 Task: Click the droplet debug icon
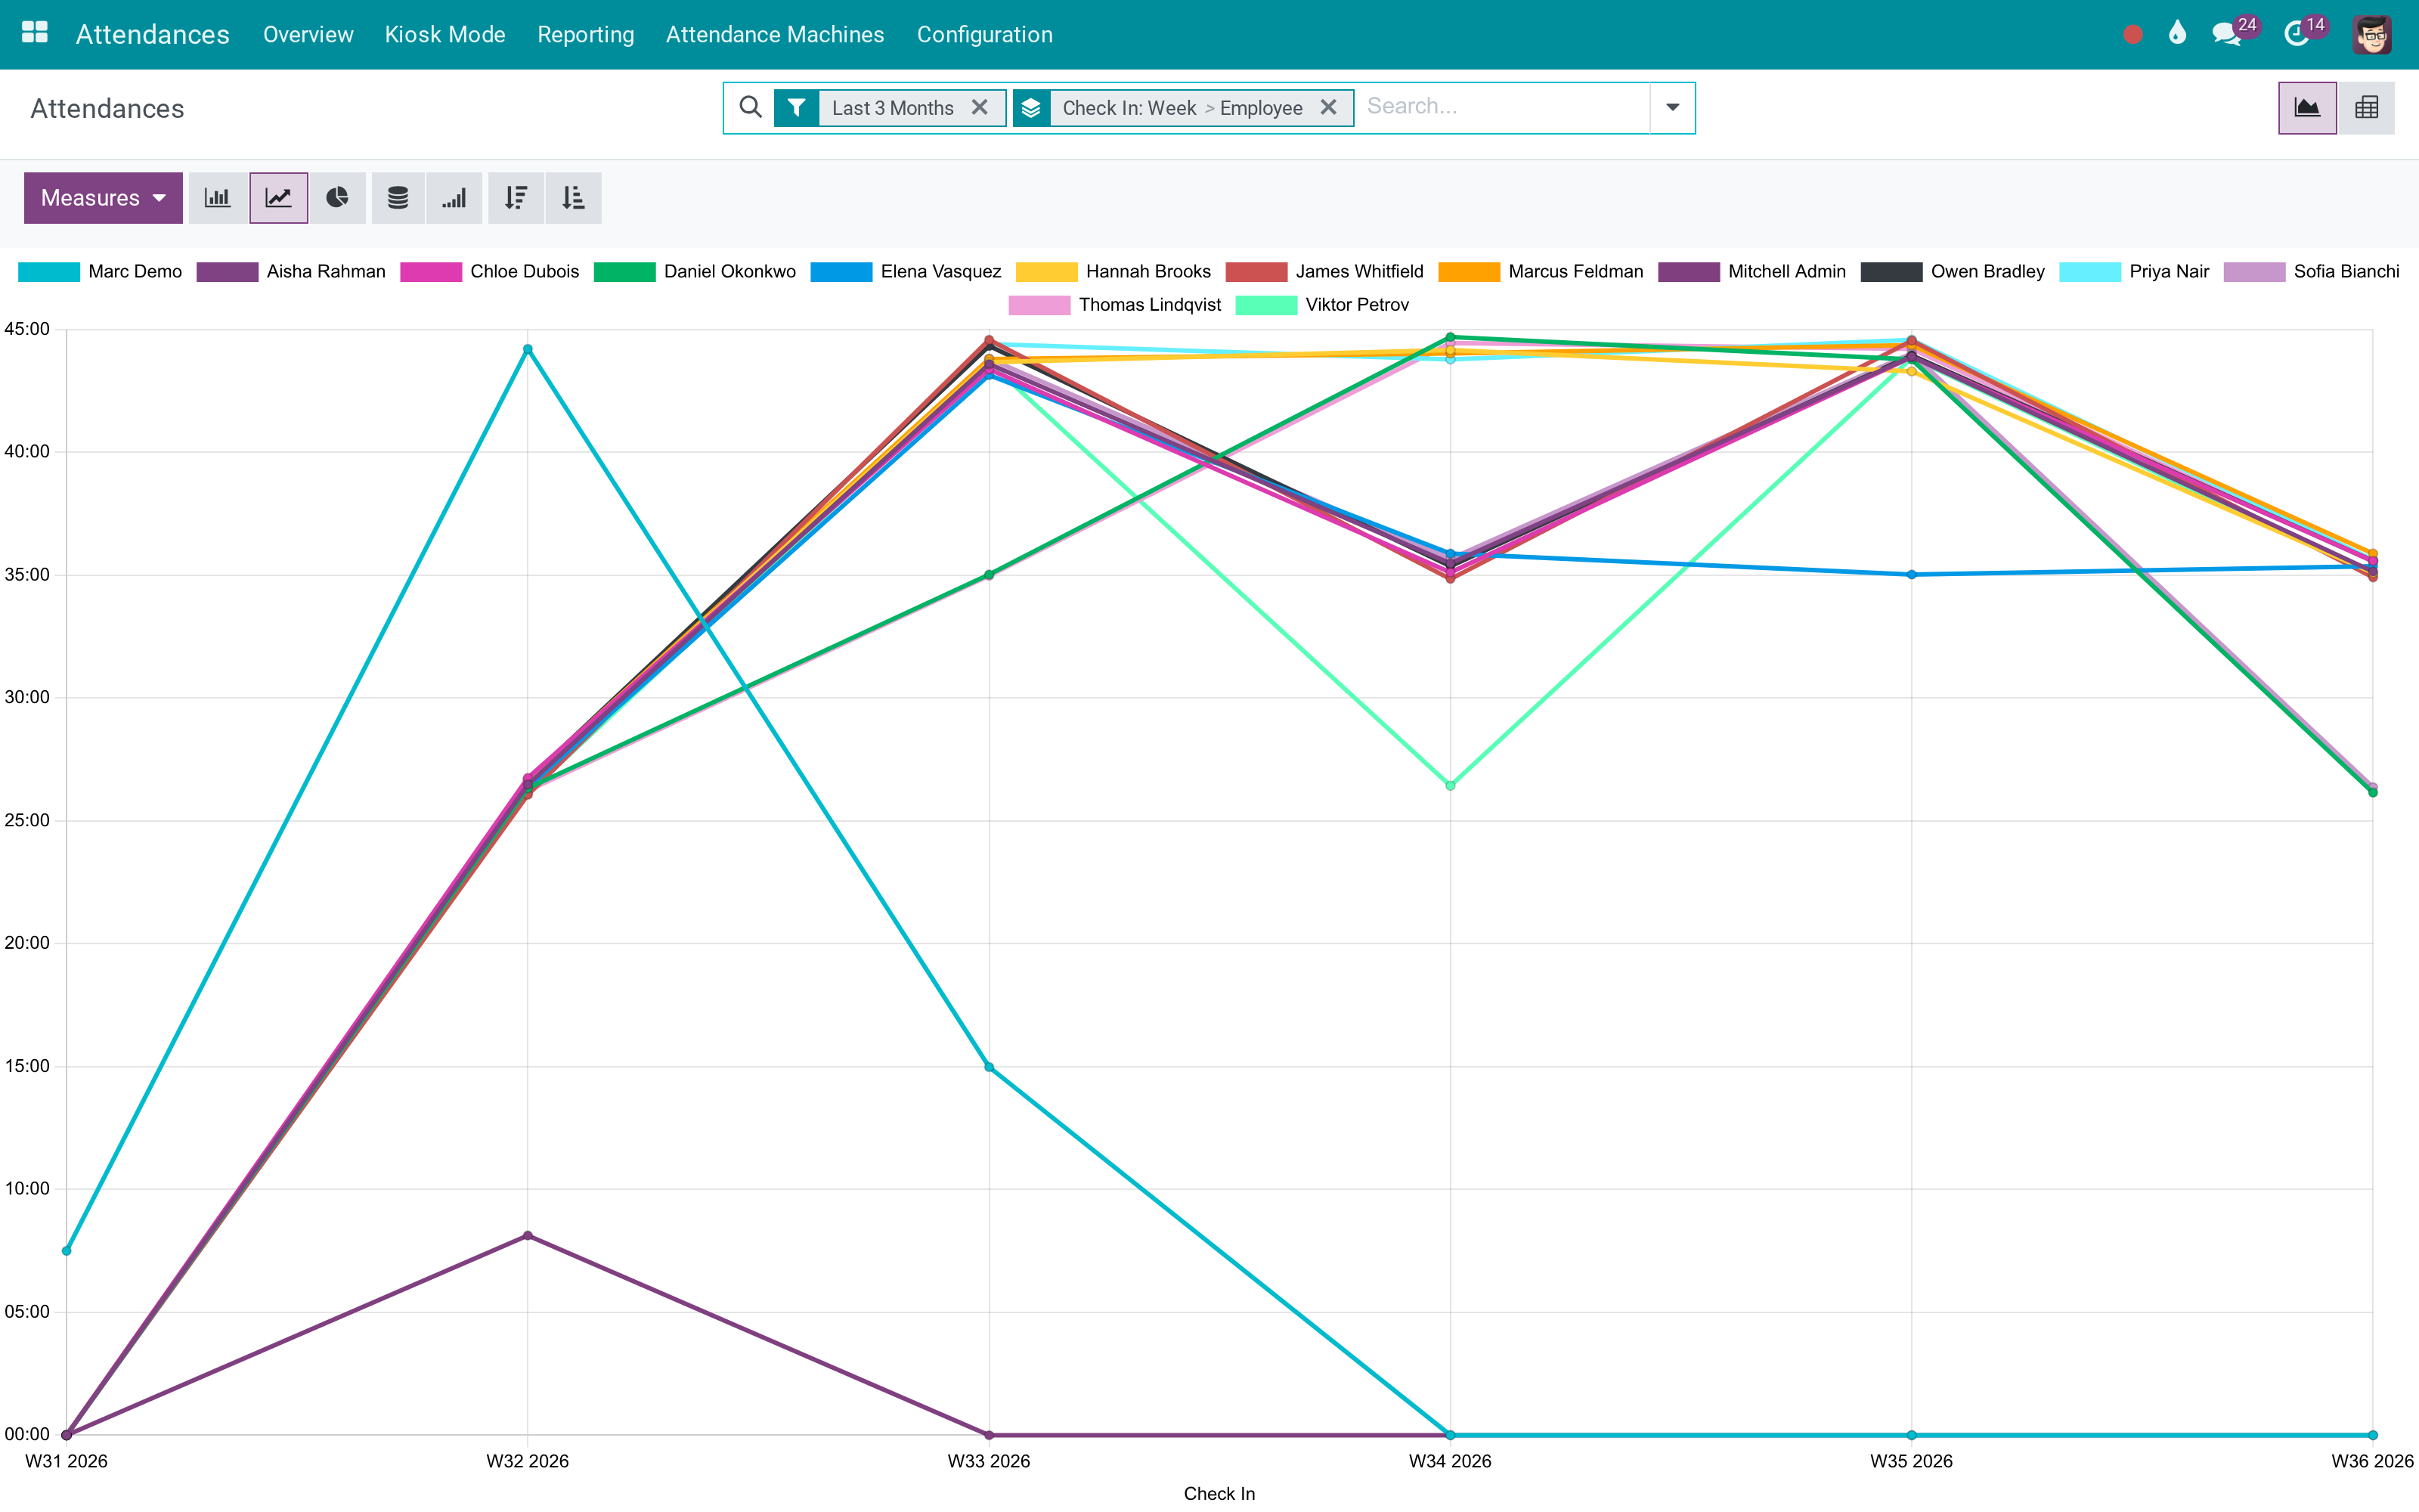click(x=2178, y=34)
